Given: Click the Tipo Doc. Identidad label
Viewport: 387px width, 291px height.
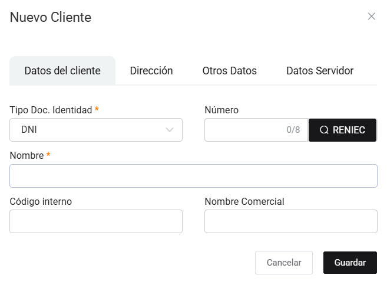Looking at the screenshot, I should point(51,110).
